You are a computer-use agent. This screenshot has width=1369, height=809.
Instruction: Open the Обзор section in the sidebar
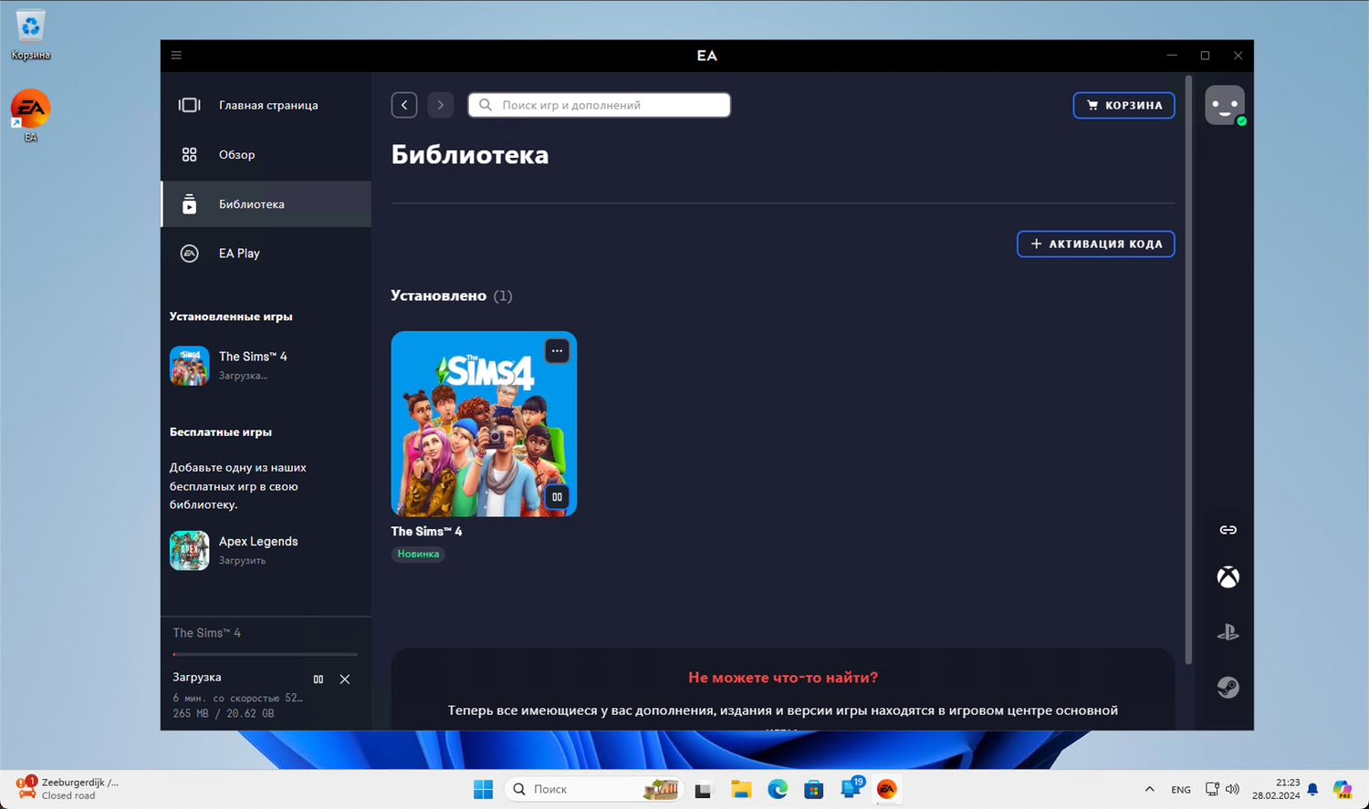click(266, 154)
